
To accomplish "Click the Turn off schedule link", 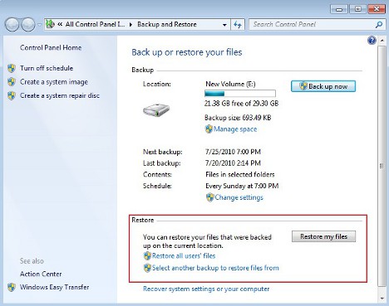I will pos(47,68).
